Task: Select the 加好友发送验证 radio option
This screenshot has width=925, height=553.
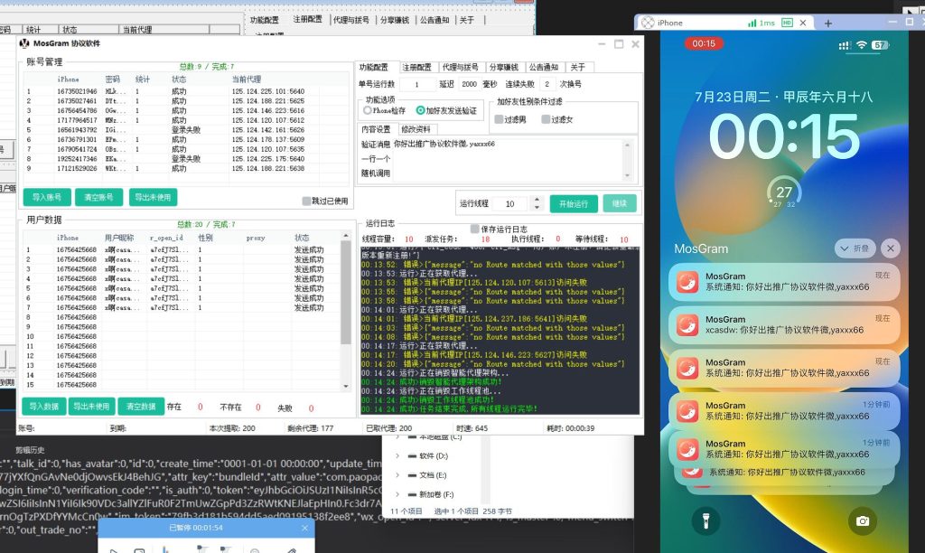Action: click(419, 110)
